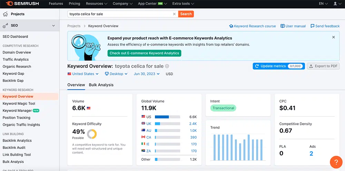The width and height of the screenshot is (345, 171).
Task: Open the EN language selector
Action: coord(324,3)
